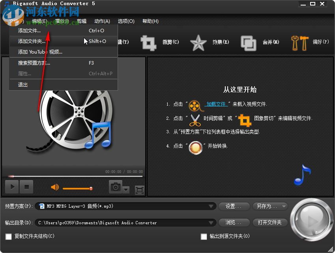Take a snapshot with the camera icon
The width and height of the screenshot is (335, 253).
[x=115, y=186]
